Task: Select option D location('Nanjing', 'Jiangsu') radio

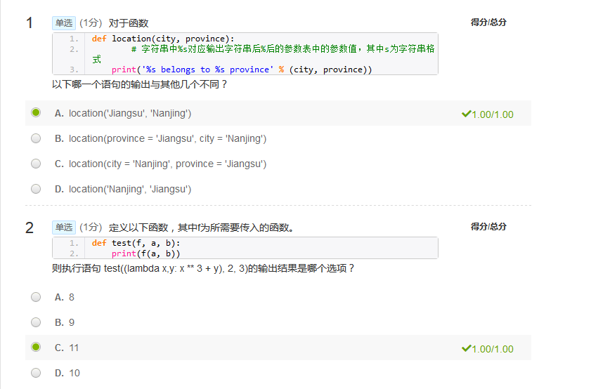Action: pos(36,189)
